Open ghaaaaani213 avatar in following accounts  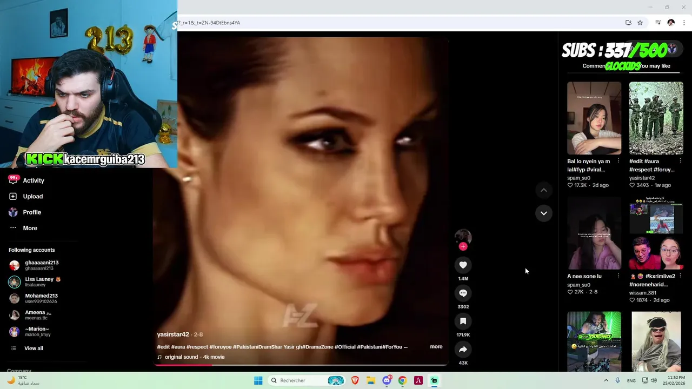click(14, 265)
